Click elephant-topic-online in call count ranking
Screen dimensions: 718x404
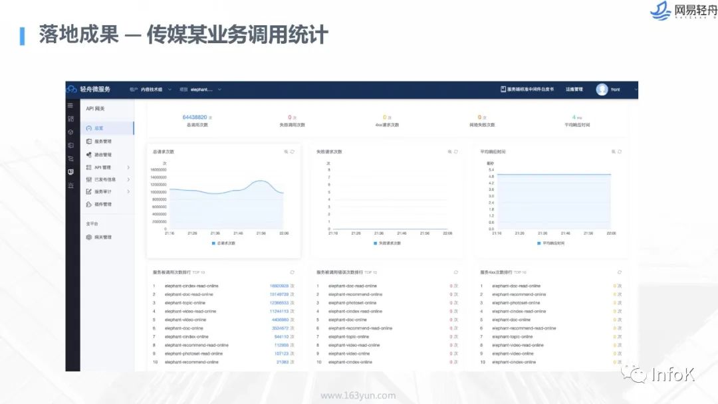pos(185,303)
